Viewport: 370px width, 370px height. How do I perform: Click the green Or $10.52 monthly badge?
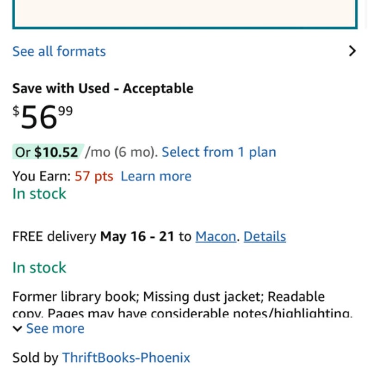point(48,152)
